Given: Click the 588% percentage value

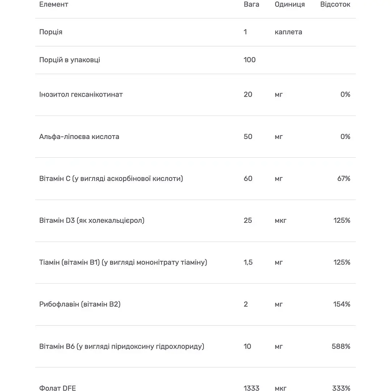Looking at the screenshot, I should coord(341,346).
